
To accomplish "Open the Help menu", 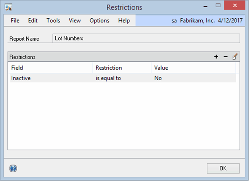I will click(124, 21).
